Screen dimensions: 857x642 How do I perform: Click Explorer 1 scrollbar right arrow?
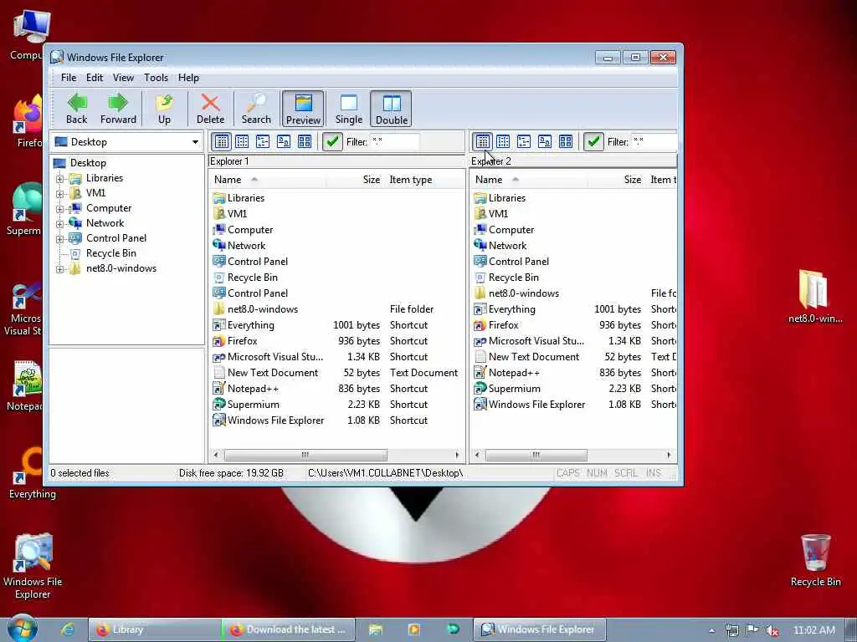(x=458, y=455)
